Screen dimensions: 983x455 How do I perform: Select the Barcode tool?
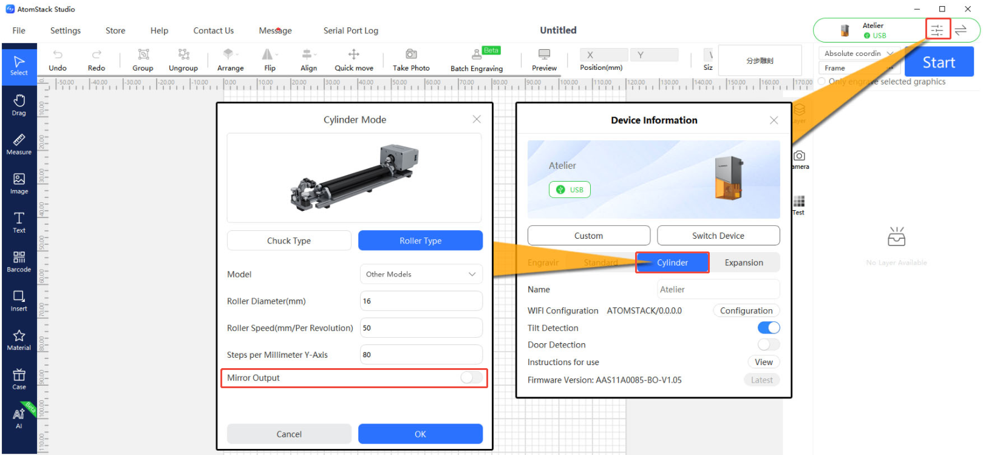click(19, 262)
